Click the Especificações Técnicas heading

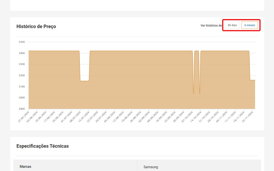(x=42, y=146)
